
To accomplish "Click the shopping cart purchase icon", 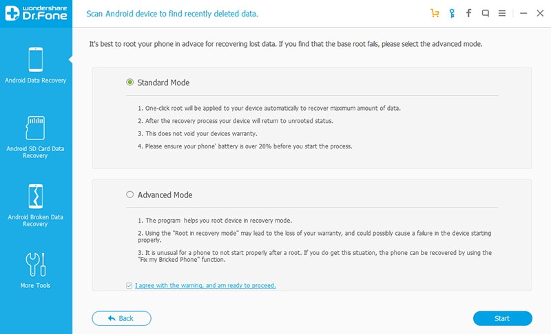I will (x=435, y=13).
